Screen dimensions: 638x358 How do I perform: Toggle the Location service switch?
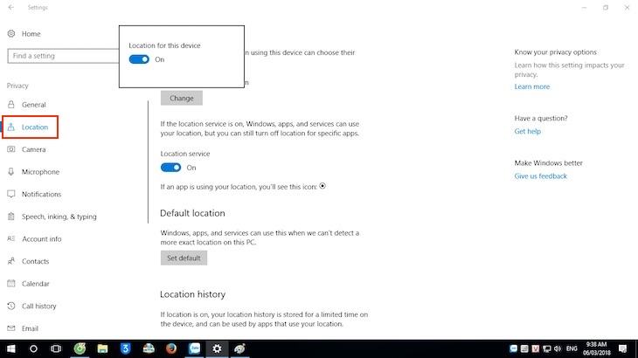coord(170,168)
